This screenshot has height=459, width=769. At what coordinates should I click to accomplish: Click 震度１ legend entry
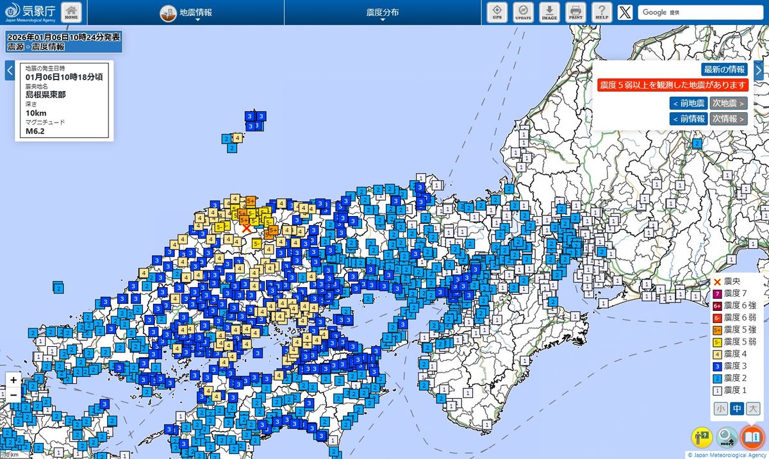point(730,390)
